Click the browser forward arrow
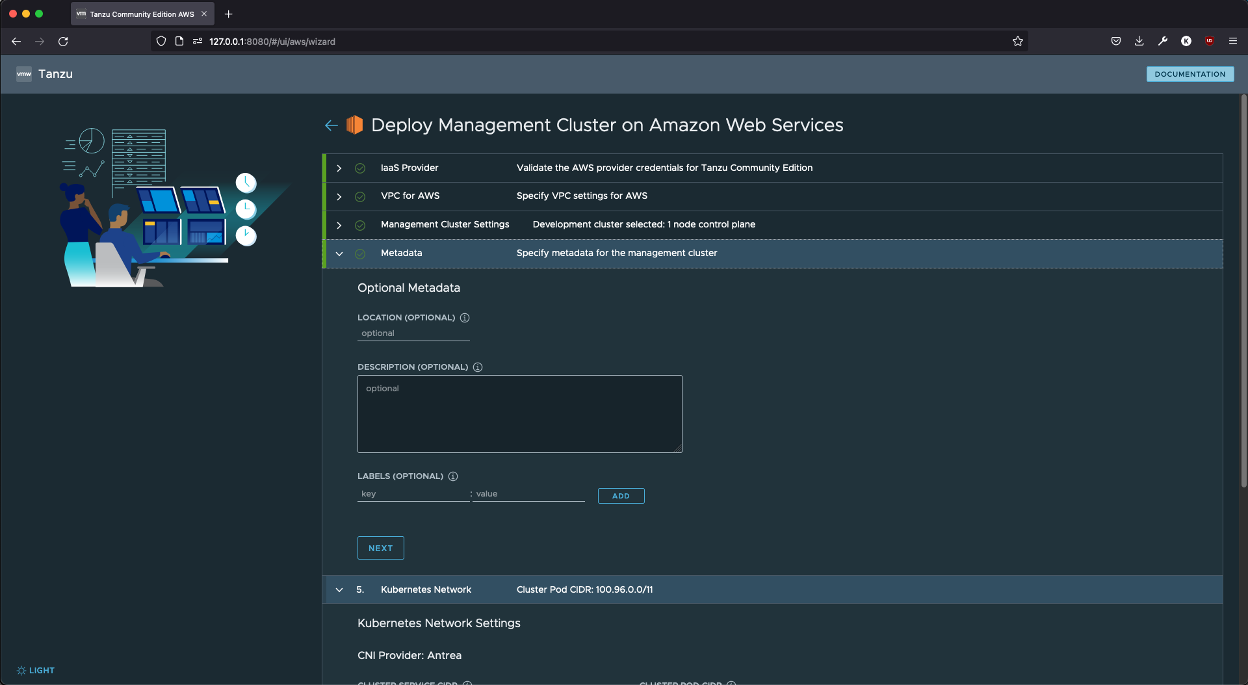The image size is (1248, 685). [40, 41]
